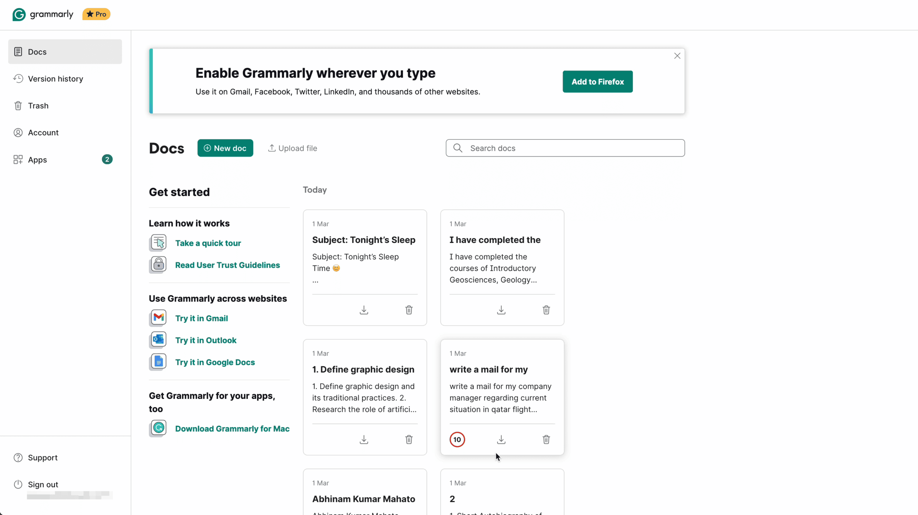
Task: Create a new document with New doc
Action: 225,148
